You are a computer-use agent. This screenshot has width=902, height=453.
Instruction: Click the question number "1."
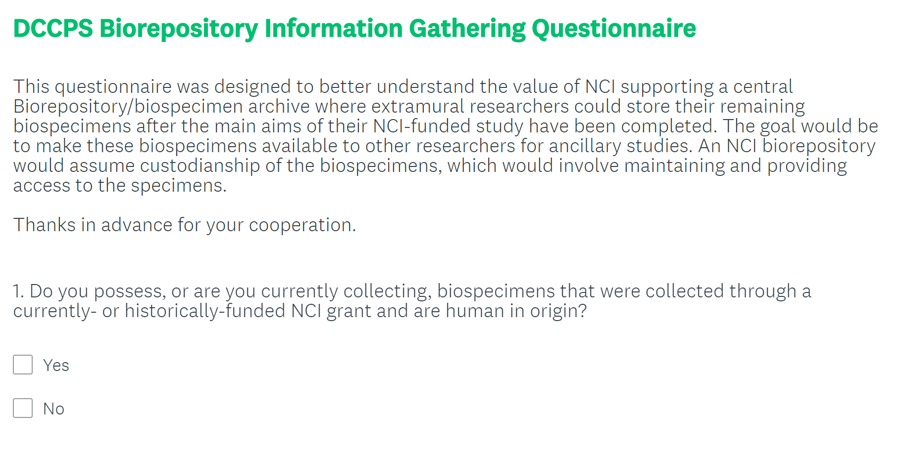tap(18, 291)
